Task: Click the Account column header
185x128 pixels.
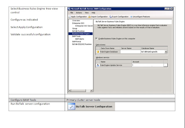Action: coord(147,62)
